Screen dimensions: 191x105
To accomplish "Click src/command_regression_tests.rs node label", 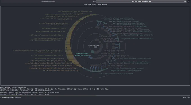I will 54,28.
